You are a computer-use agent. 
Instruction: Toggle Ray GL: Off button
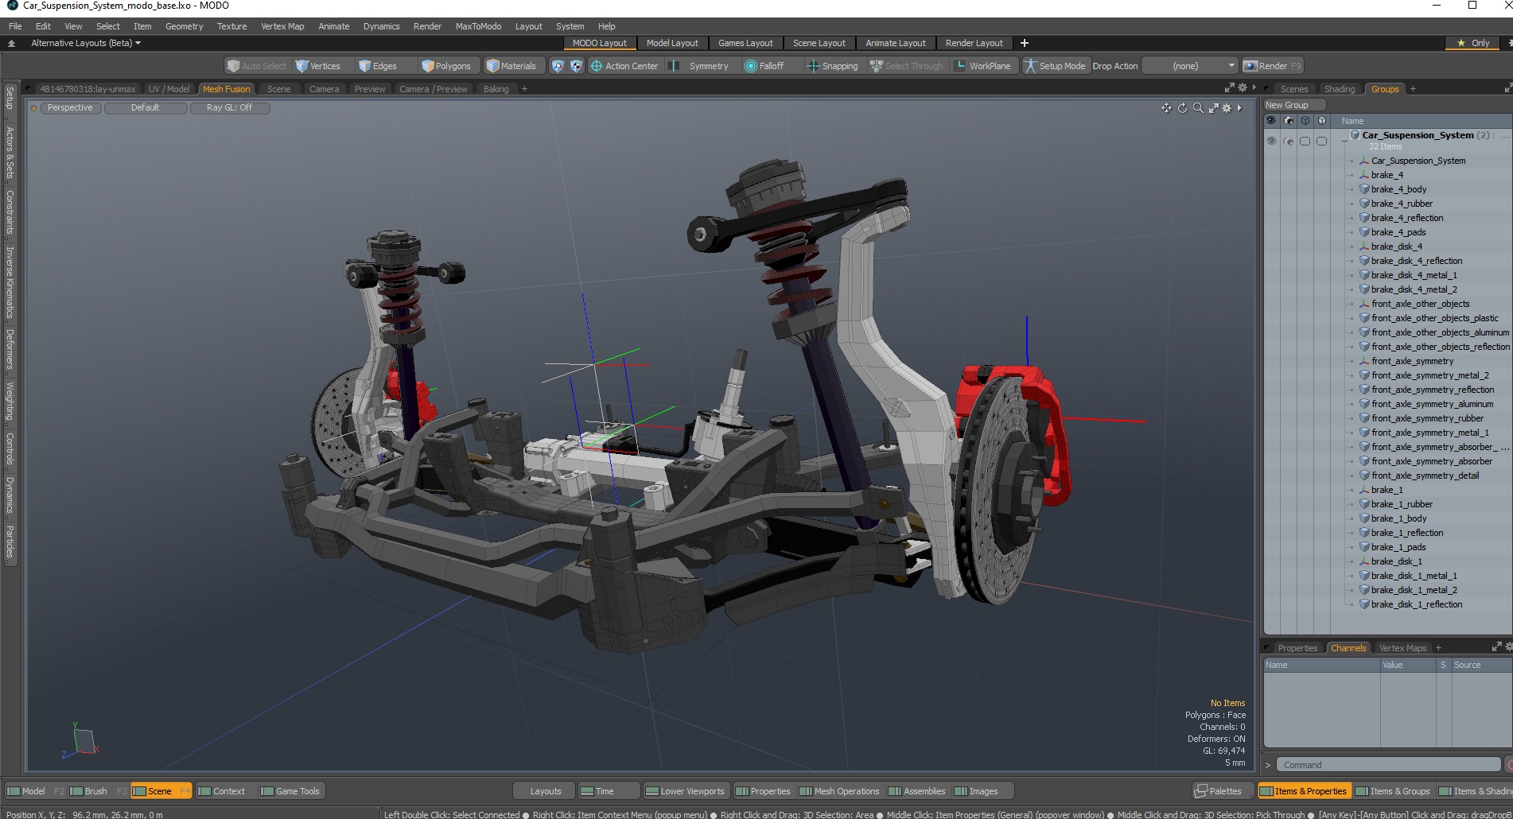coord(230,108)
